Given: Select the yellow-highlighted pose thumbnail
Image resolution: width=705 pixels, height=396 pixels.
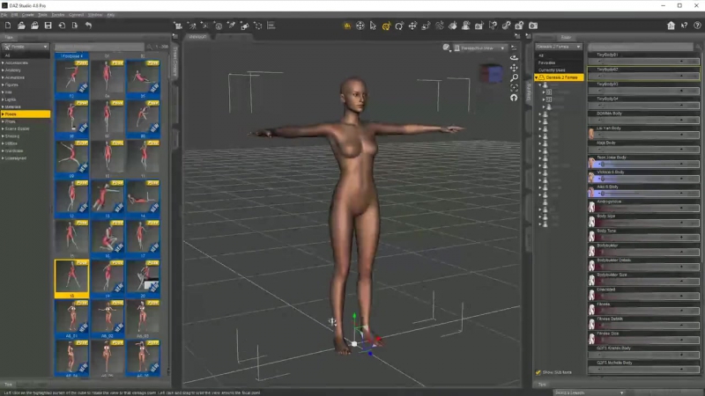Looking at the screenshot, I should point(71,275).
